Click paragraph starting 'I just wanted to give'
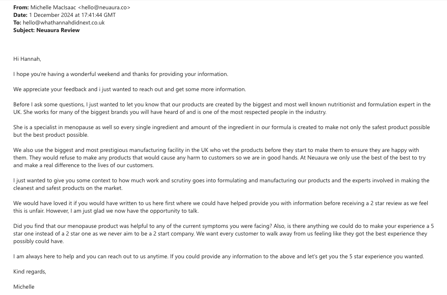The width and height of the screenshot is (447, 295). (x=221, y=184)
